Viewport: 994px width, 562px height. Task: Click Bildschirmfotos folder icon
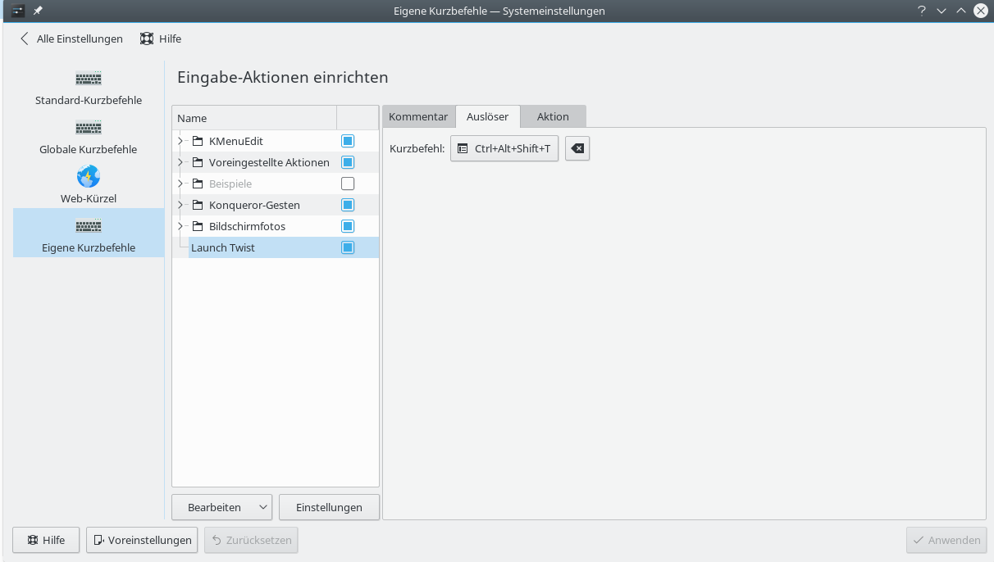[x=198, y=226]
